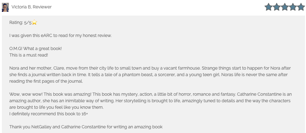Select the fifth rating star
The image size is (306, 133).
point(301,7)
